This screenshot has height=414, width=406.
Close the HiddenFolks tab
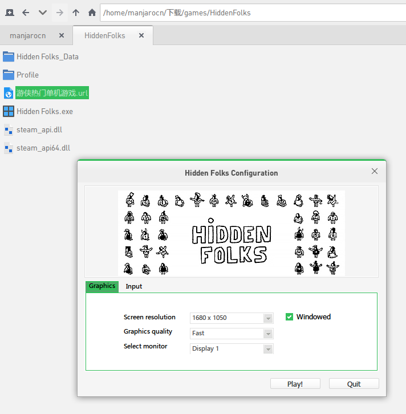coord(141,35)
